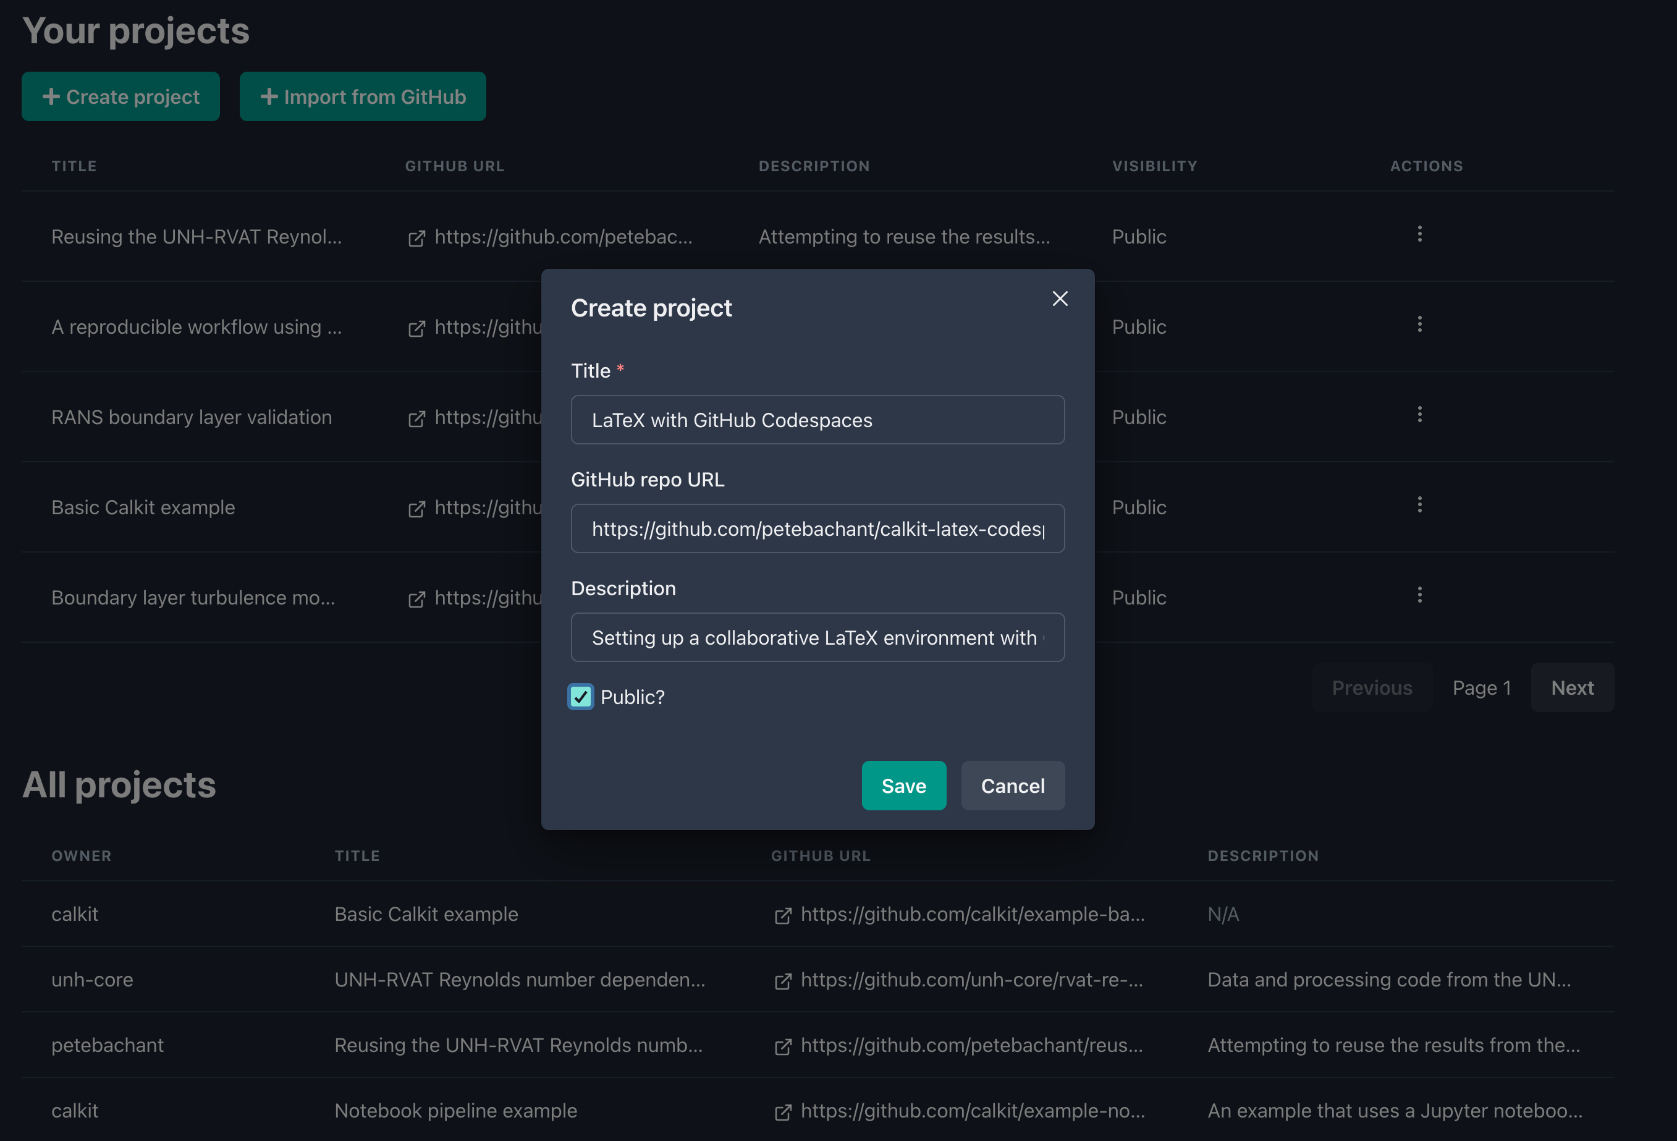The image size is (1677, 1141).
Task: Click Save to create the new project
Action: 903,784
